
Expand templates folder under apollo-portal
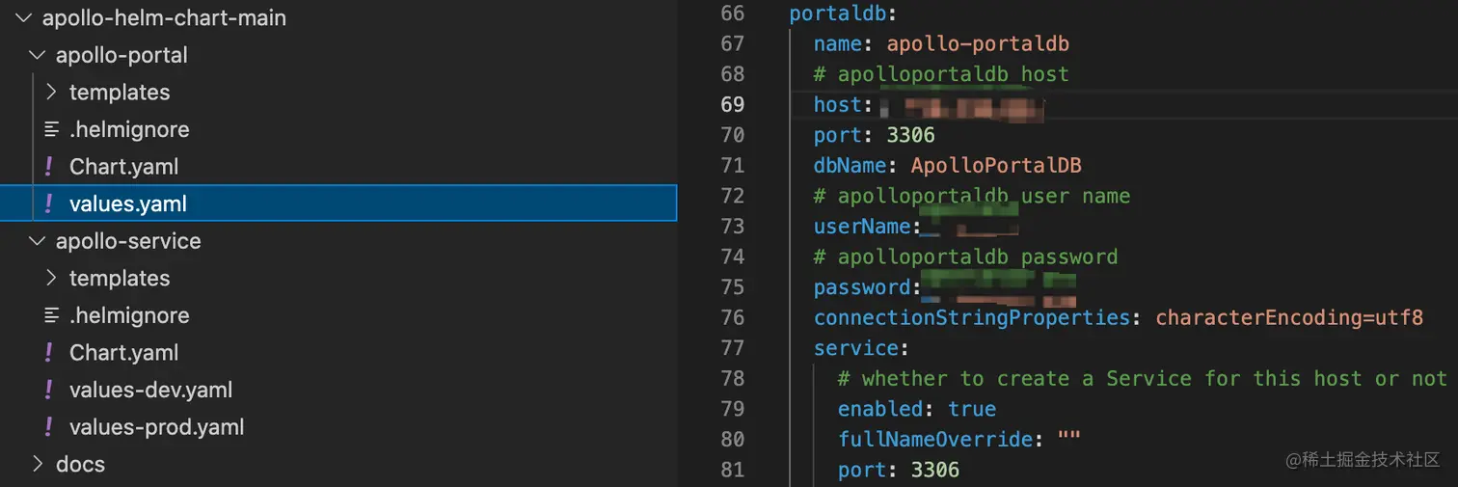click(x=51, y=93)
